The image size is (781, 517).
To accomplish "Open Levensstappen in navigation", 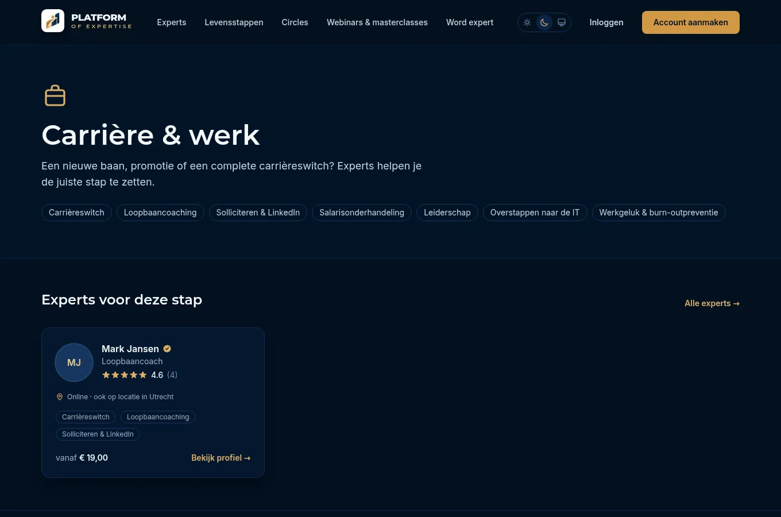I will (x=234, y=22).
